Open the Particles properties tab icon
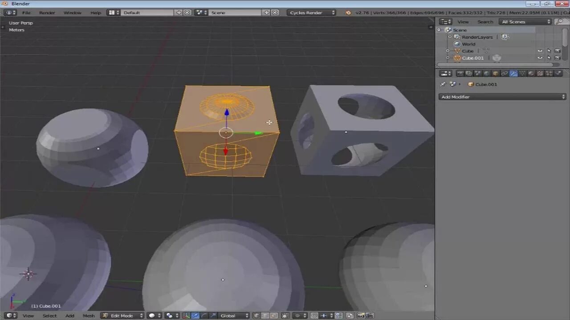 [549, 73]
